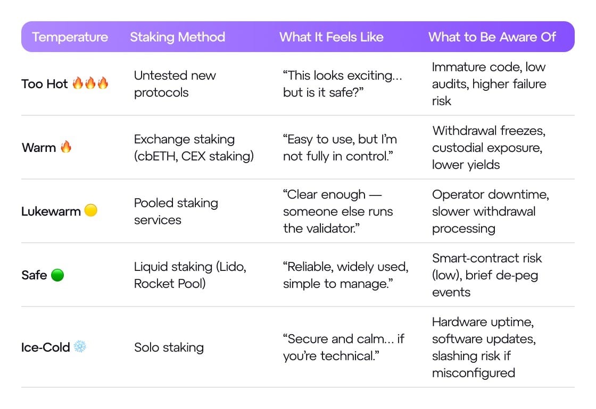Click the quote "This looks exciting... but is it safe?"
Screen dimensions: 596x409
(x=343, y=84)
